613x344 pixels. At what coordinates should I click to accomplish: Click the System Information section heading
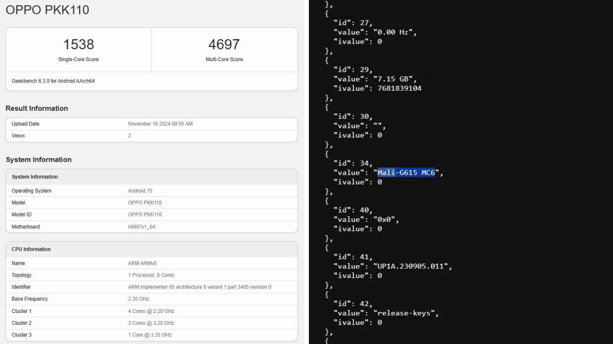(x=39, y=160)
